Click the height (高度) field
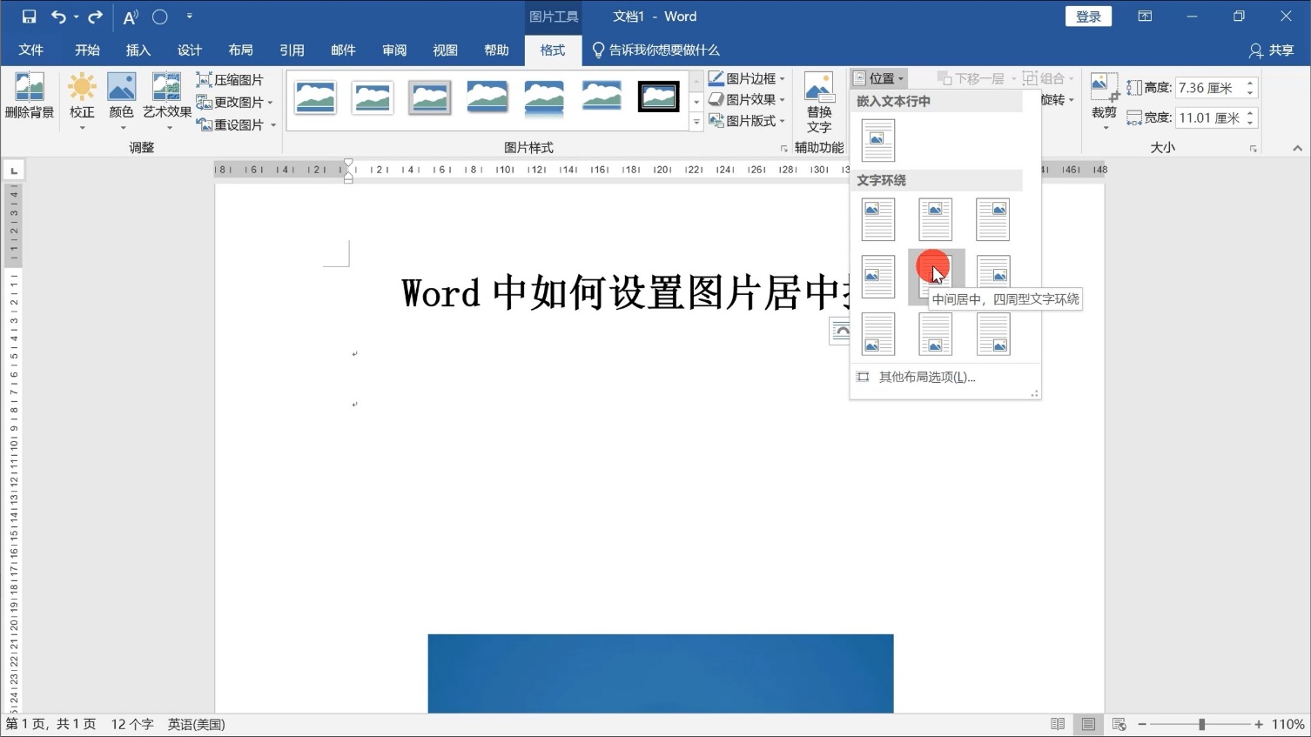This screenshot has width=1311, height=737. 1209,88
